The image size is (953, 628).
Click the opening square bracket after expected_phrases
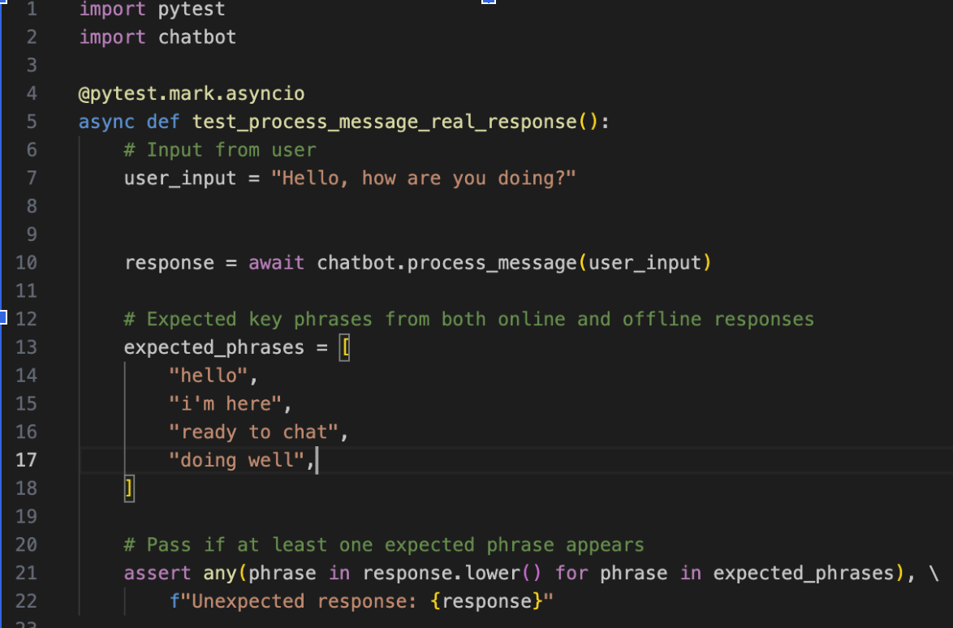tap(344, 347)
